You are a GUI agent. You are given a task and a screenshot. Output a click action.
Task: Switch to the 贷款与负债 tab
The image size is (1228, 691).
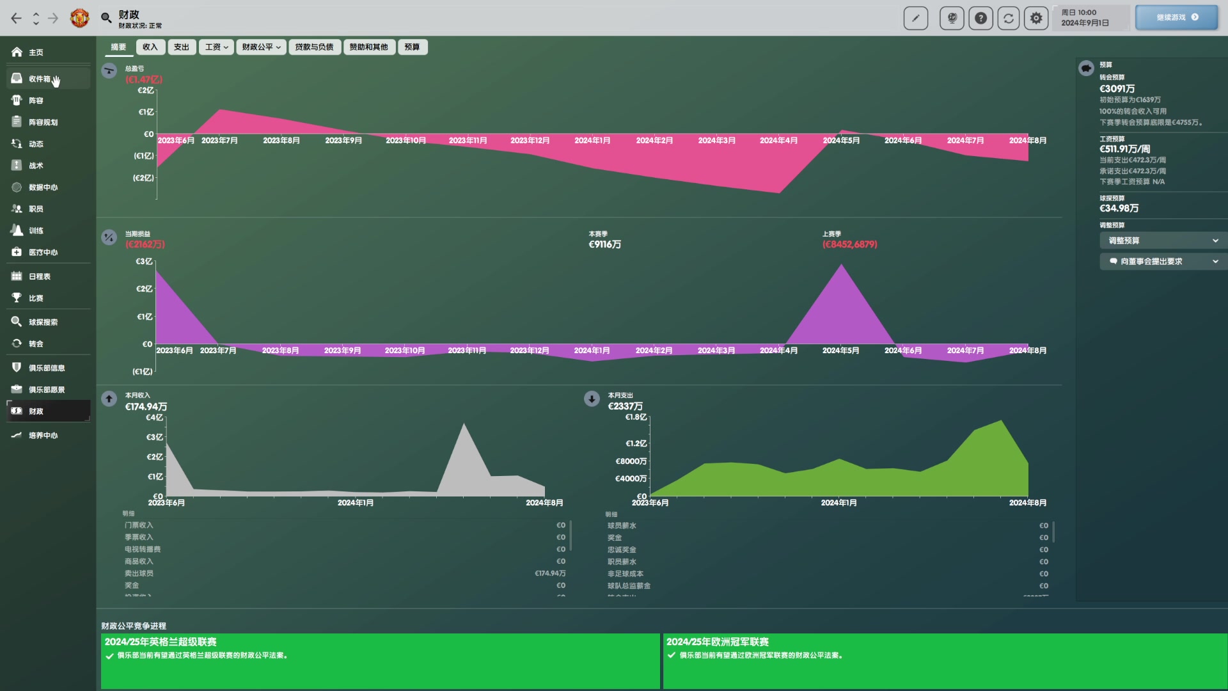pos(314,47)
